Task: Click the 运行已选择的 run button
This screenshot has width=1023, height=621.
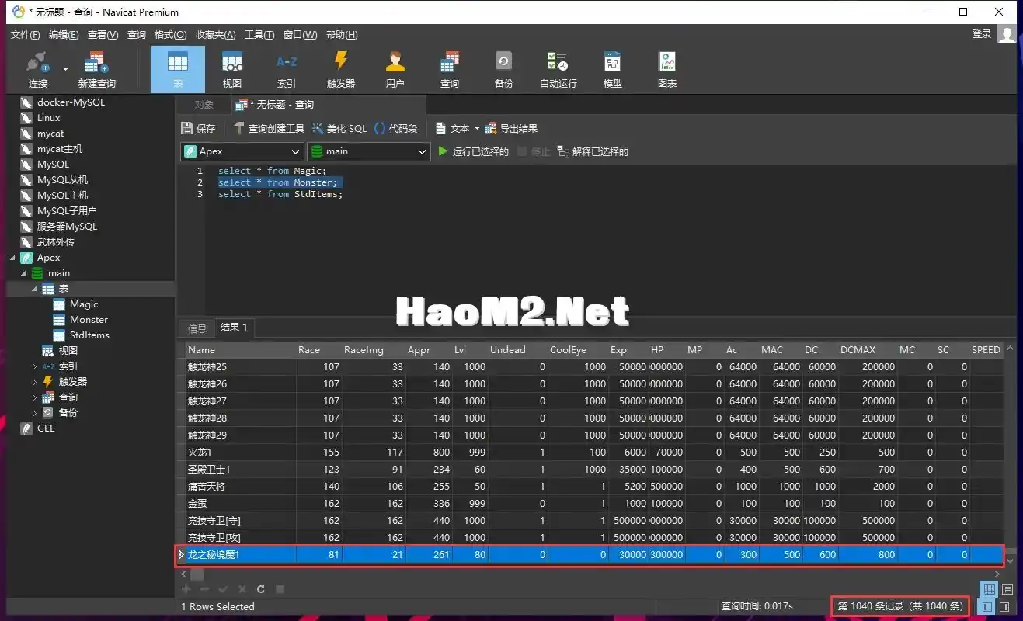Action: (473, 151)
